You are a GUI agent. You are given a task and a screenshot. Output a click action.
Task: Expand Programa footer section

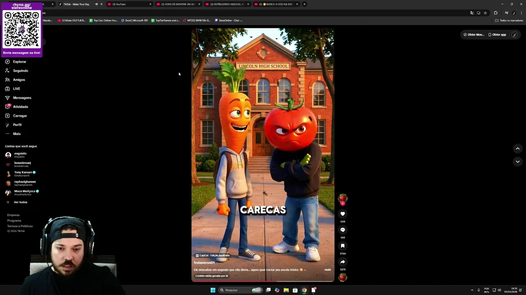pyautogui.click(x=14, y=220)
